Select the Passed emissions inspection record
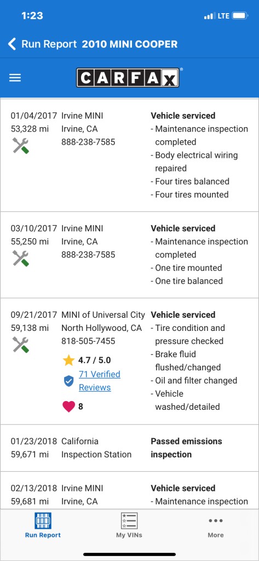This screenshot has height=561, width=259. point(129,448)
